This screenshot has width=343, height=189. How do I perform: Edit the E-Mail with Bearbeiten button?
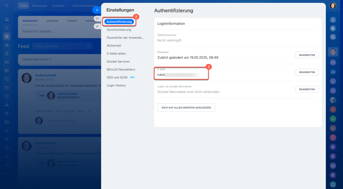pos(307,72)
